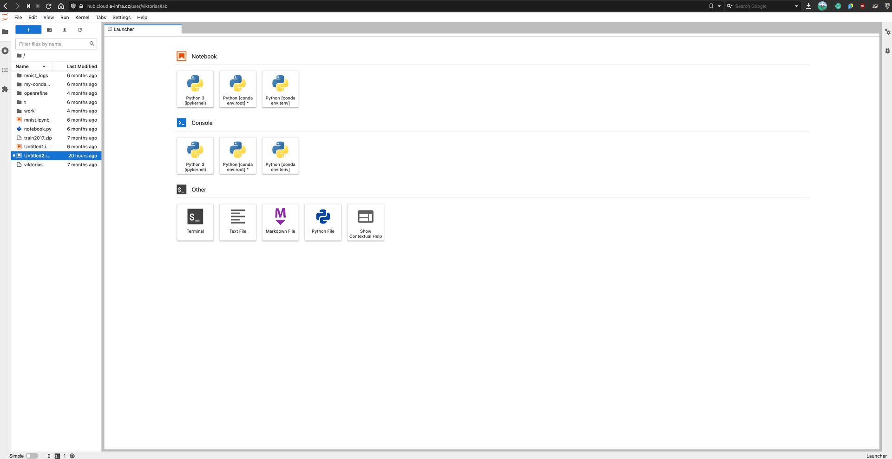
Task: Switch to the Launcher tab
Action: pyautogui.click(x=123, y=29)
